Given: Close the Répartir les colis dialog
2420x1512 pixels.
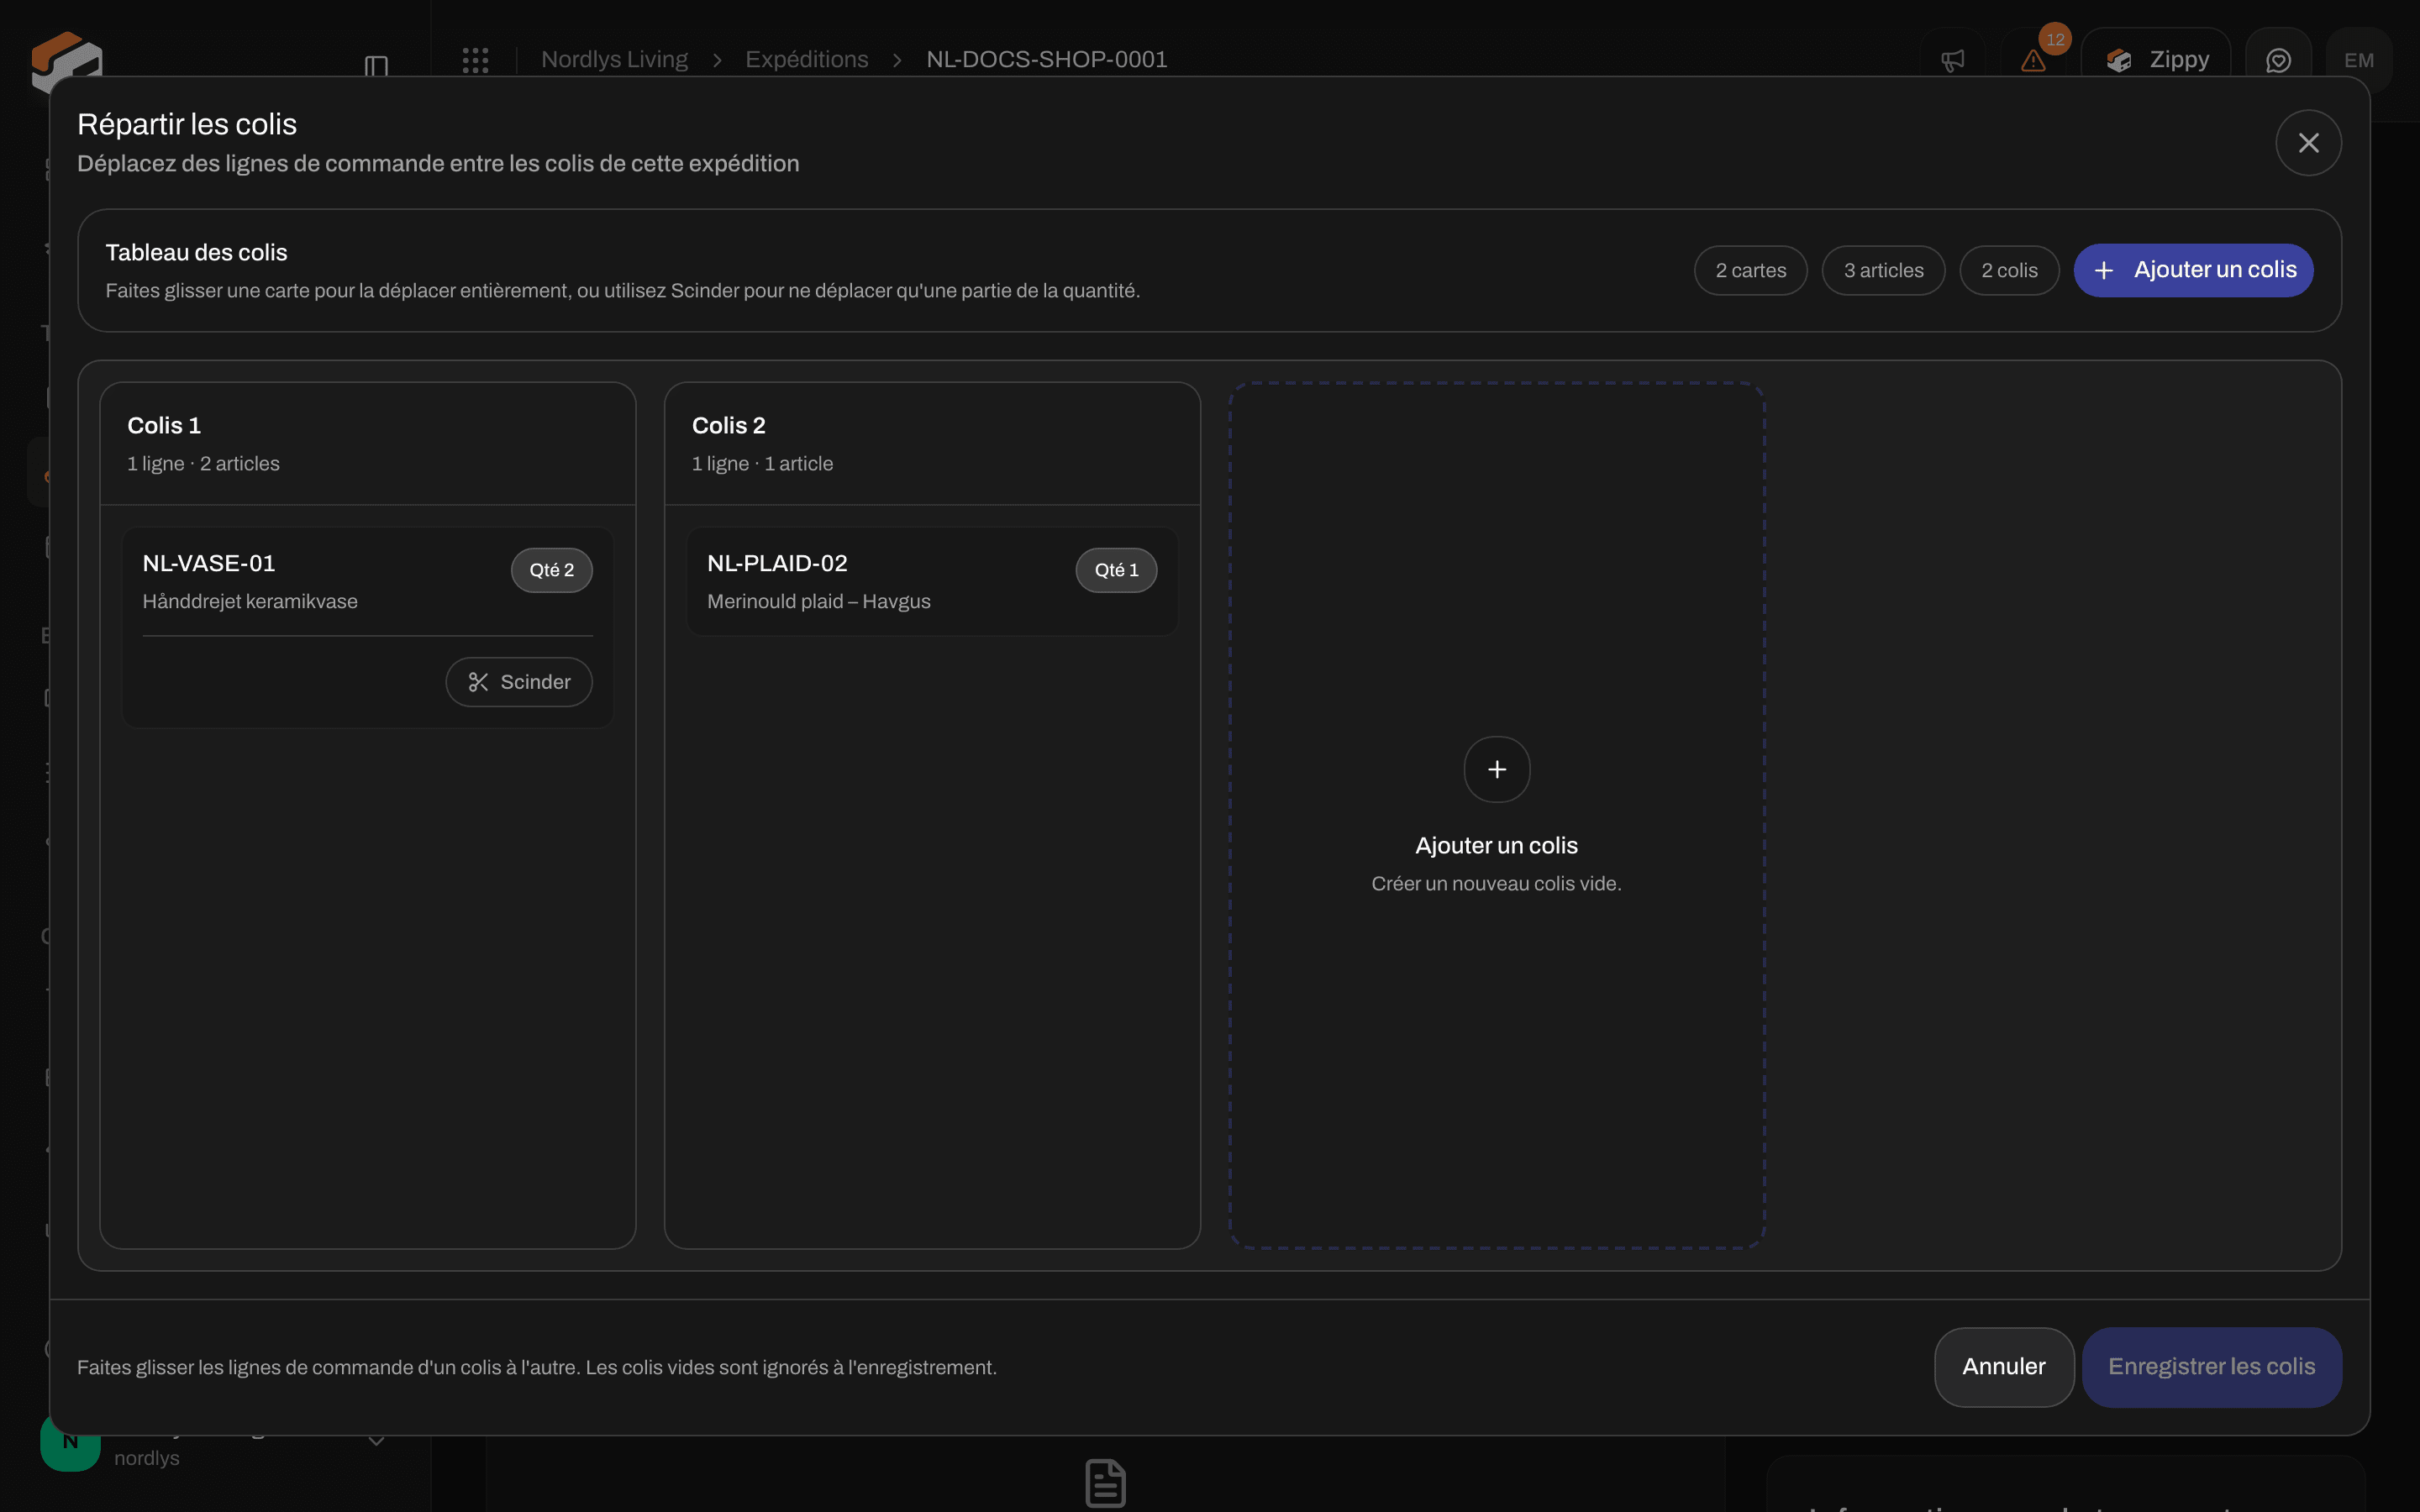Looking at the screenshot, I should (x=2308, y=143).
